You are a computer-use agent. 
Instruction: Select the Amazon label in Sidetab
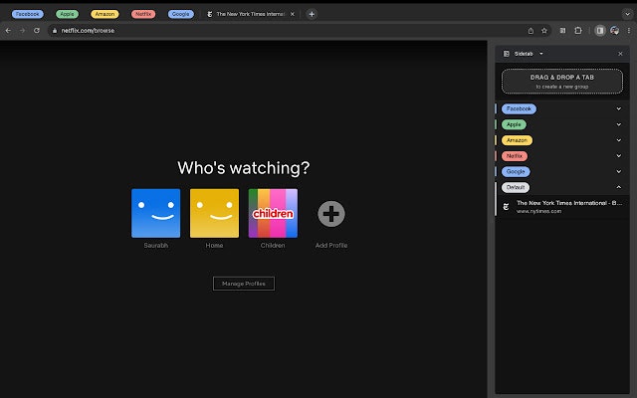[x=517, y=140]
